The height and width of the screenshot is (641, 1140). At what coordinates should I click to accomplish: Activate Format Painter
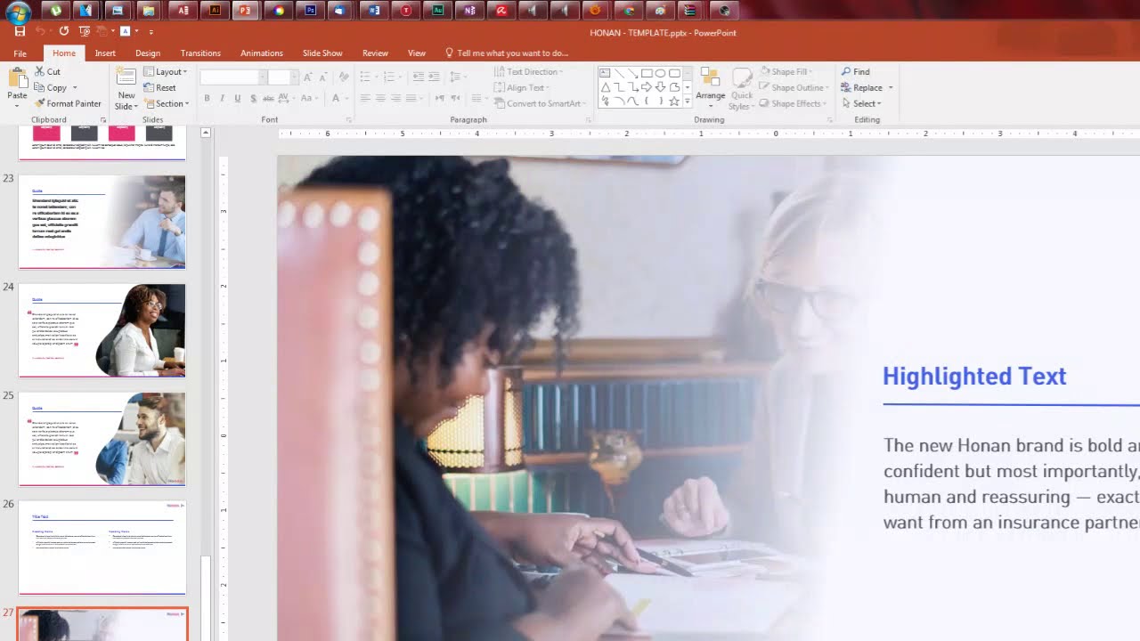pyautogui.click(x=68, y=103)
